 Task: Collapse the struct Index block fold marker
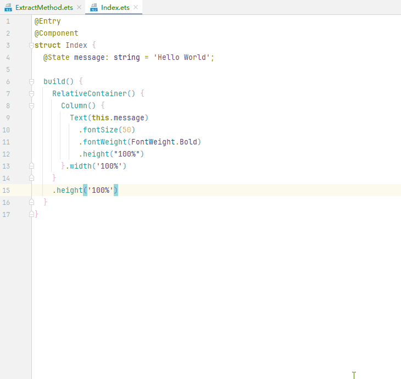pyautogui.click(x=32, y=45)
